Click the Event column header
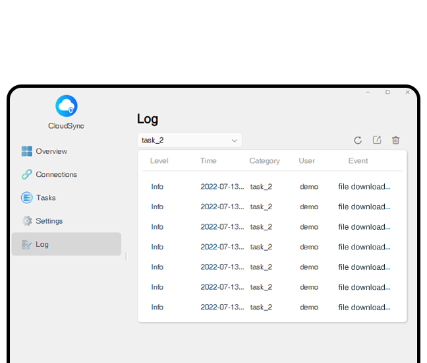This screenshot has height=363, width=427. (x=358, y=161)
